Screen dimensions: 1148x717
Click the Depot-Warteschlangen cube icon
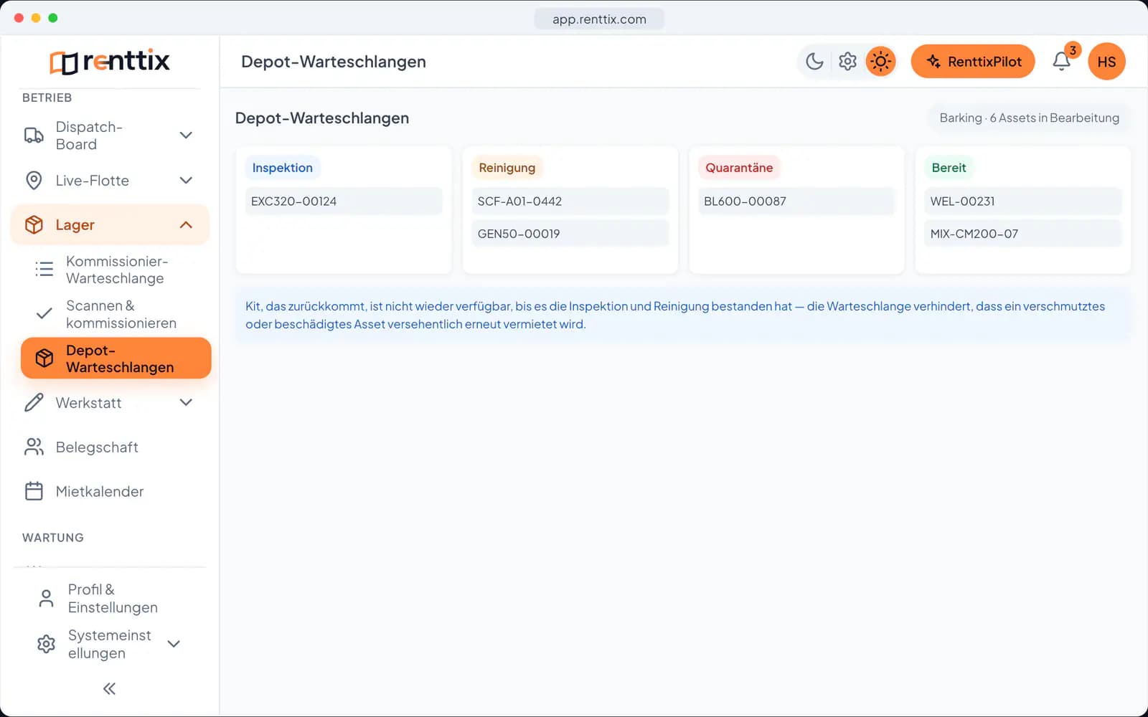[44, 358]
